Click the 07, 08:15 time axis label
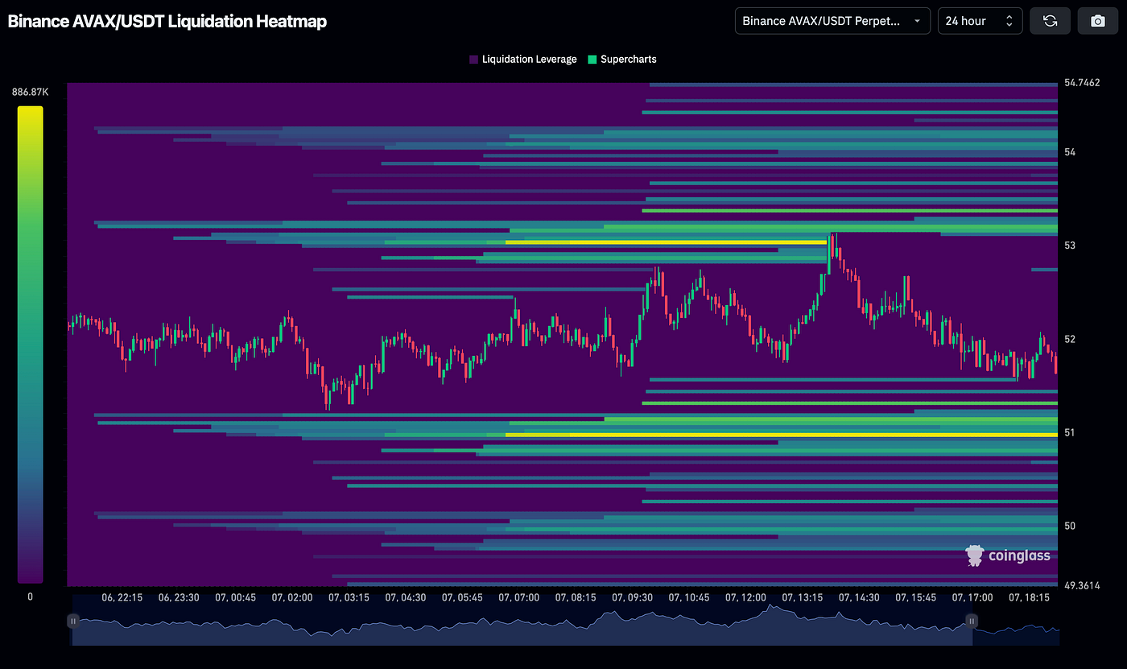The image size is (1127, 669). (x=576, y=598)
